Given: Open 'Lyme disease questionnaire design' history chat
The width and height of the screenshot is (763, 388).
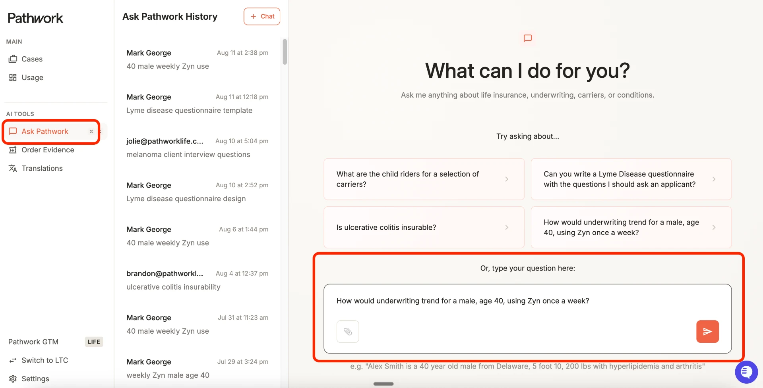Looking at the screenshot, I should [197, 192].
